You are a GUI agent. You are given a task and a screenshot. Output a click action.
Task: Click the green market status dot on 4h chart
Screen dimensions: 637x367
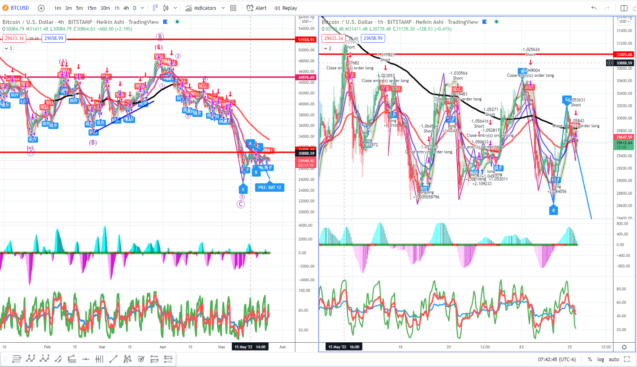click(177, 22)
